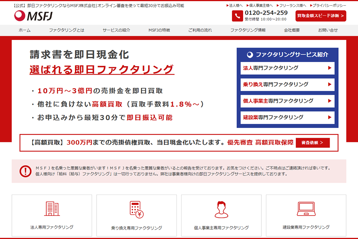Select 法人専門ファクタリング in service panel

click(x=288, y=68)
